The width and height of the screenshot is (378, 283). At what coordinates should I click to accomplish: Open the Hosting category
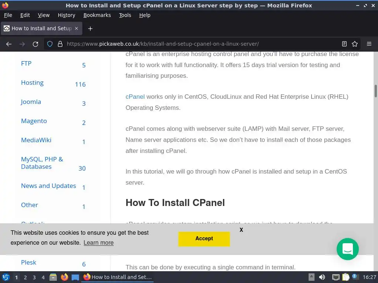coord(32,83)
